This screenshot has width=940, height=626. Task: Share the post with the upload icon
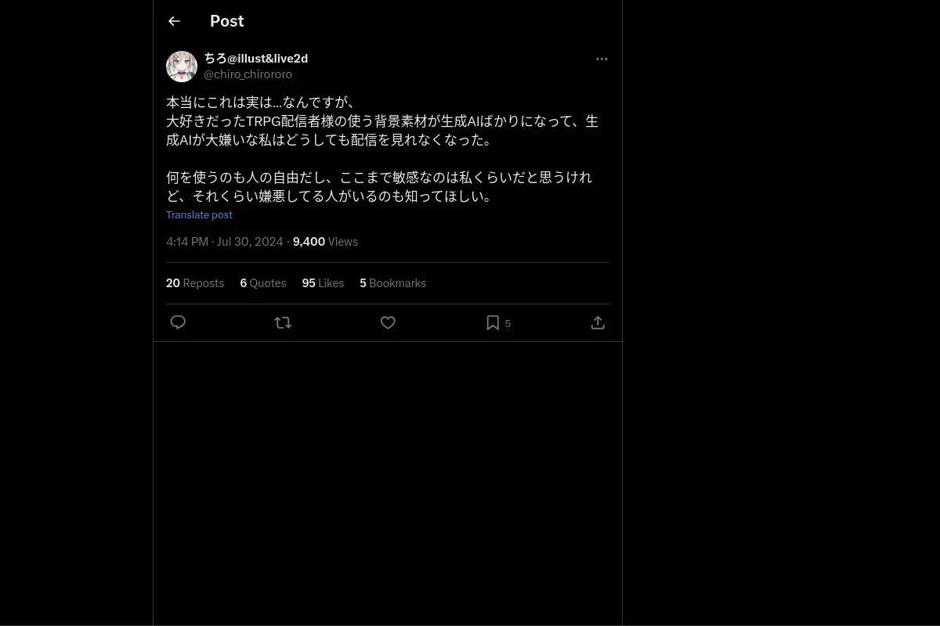[x=598, y=322]
